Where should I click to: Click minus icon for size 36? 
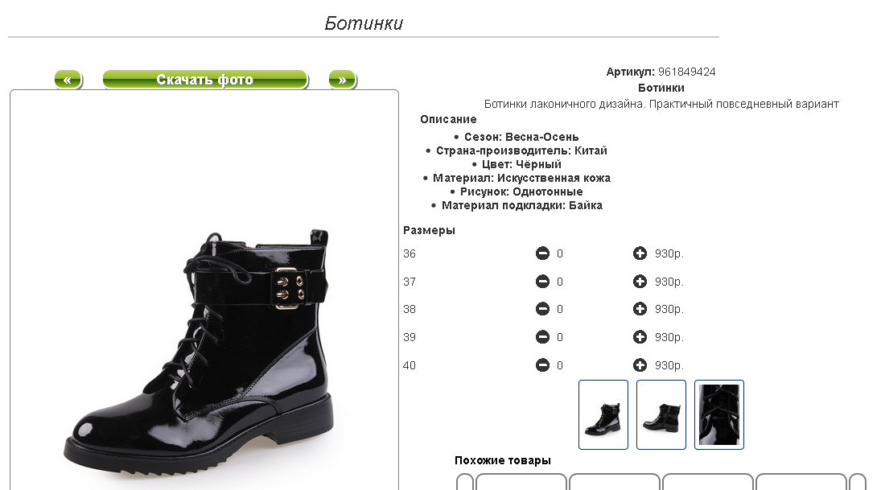point(542,253)
